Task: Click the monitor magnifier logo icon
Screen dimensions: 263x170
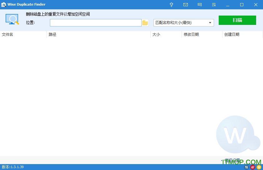Action: [x=12, y=19]
